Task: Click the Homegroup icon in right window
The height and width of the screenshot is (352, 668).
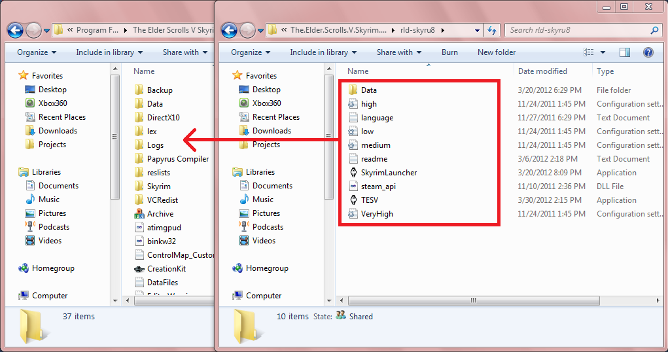Action: pyautogui.click(x=237, y=268)
